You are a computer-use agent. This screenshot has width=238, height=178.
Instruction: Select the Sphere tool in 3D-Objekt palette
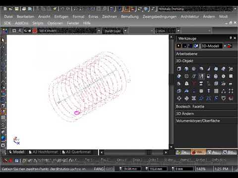pos(194,69)
